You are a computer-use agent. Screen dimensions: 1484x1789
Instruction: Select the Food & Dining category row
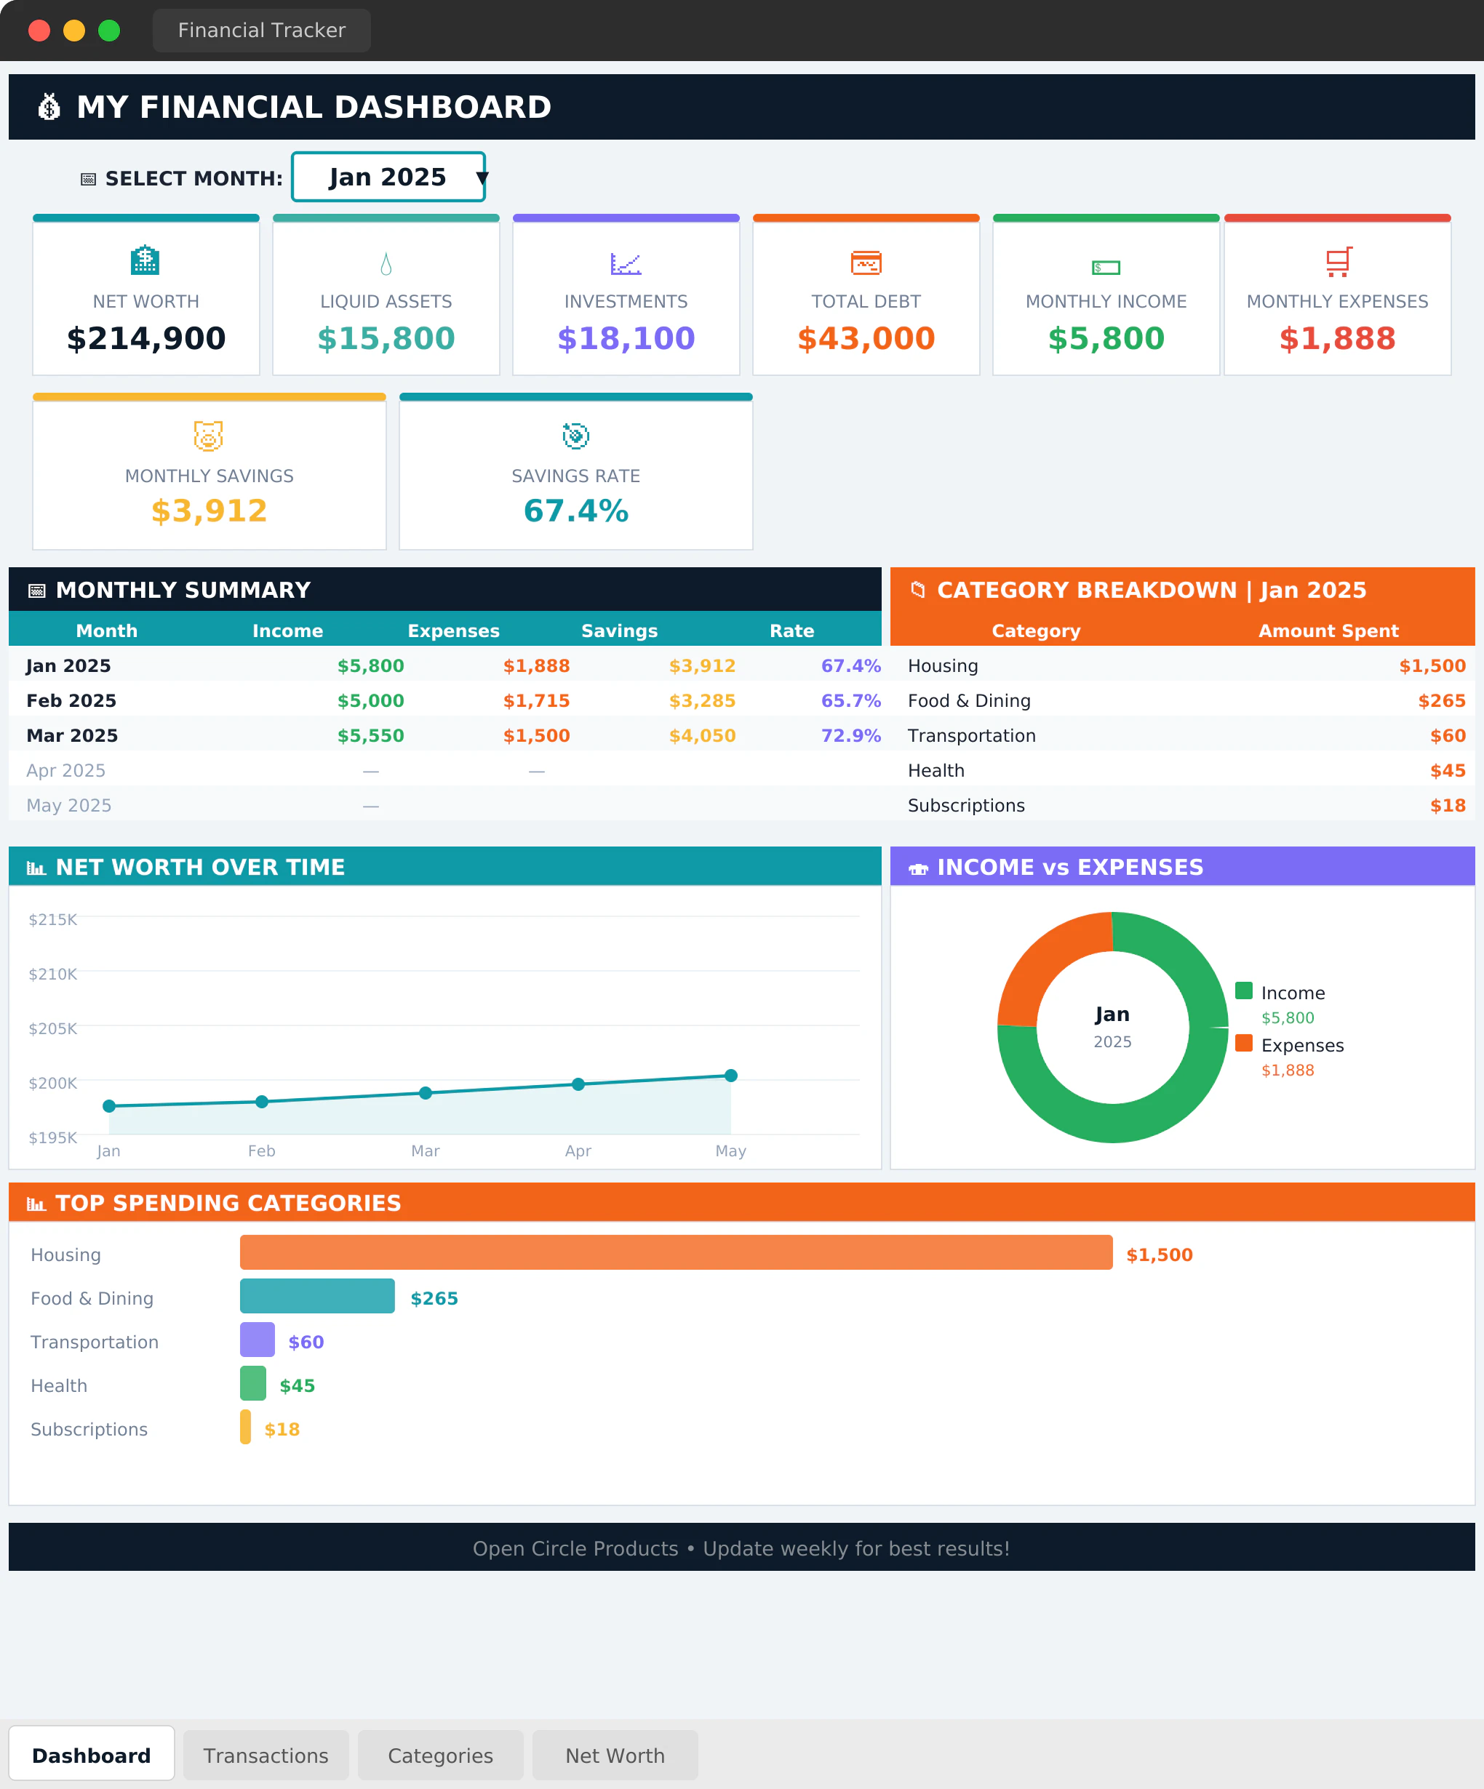point(969,700)
